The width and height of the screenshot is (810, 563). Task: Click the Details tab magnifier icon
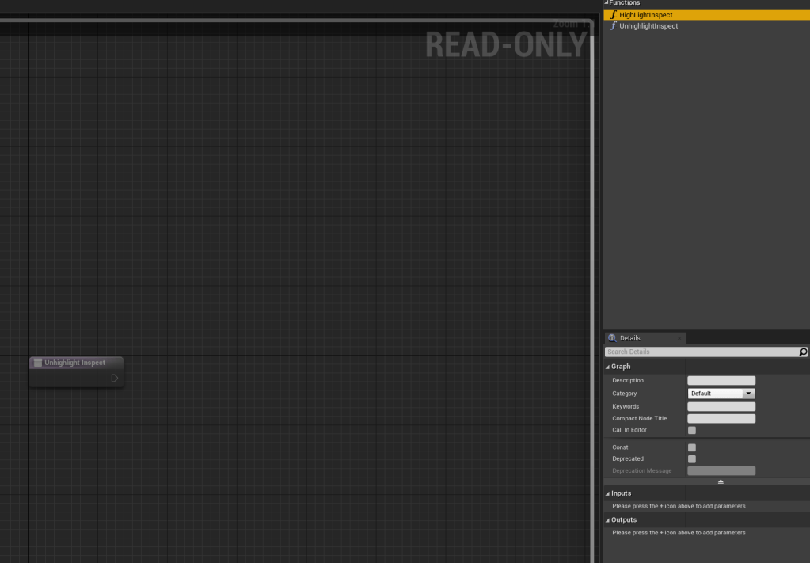point(612,338)
